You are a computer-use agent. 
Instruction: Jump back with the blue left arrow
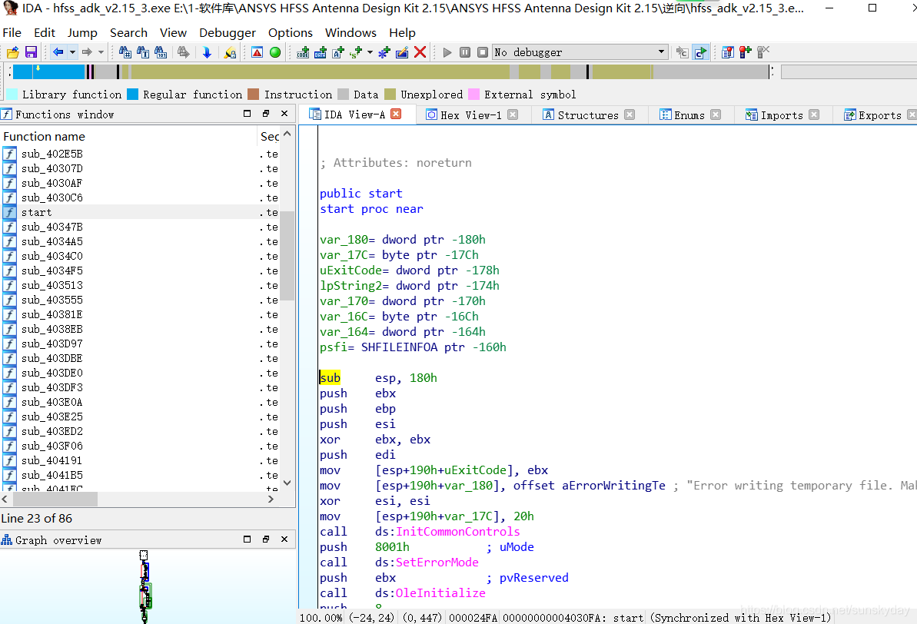pyautogui.click(x=58, y=52)
